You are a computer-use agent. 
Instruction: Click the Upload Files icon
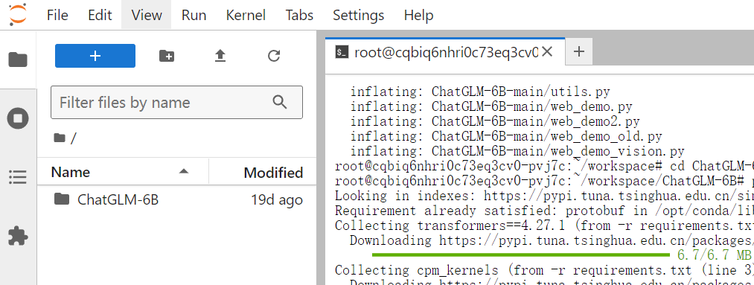[220, 57]
